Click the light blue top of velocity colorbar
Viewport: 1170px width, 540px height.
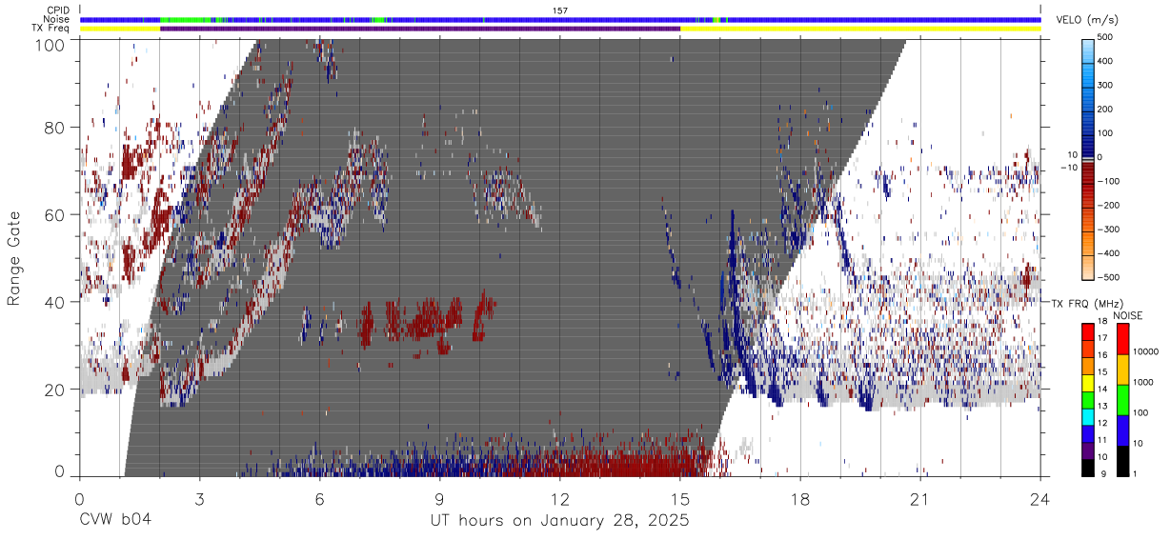(1087, 50)
